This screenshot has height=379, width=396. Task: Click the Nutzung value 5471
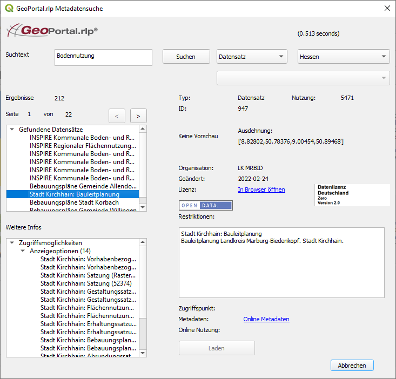point(347,98)
